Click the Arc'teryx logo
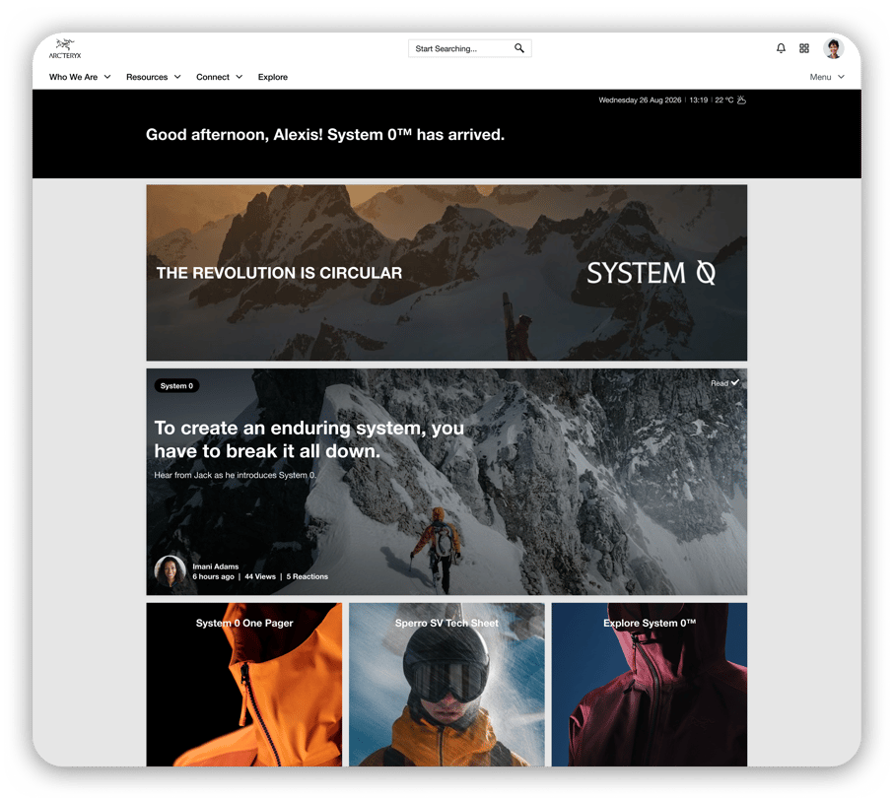 pos(65,49)
